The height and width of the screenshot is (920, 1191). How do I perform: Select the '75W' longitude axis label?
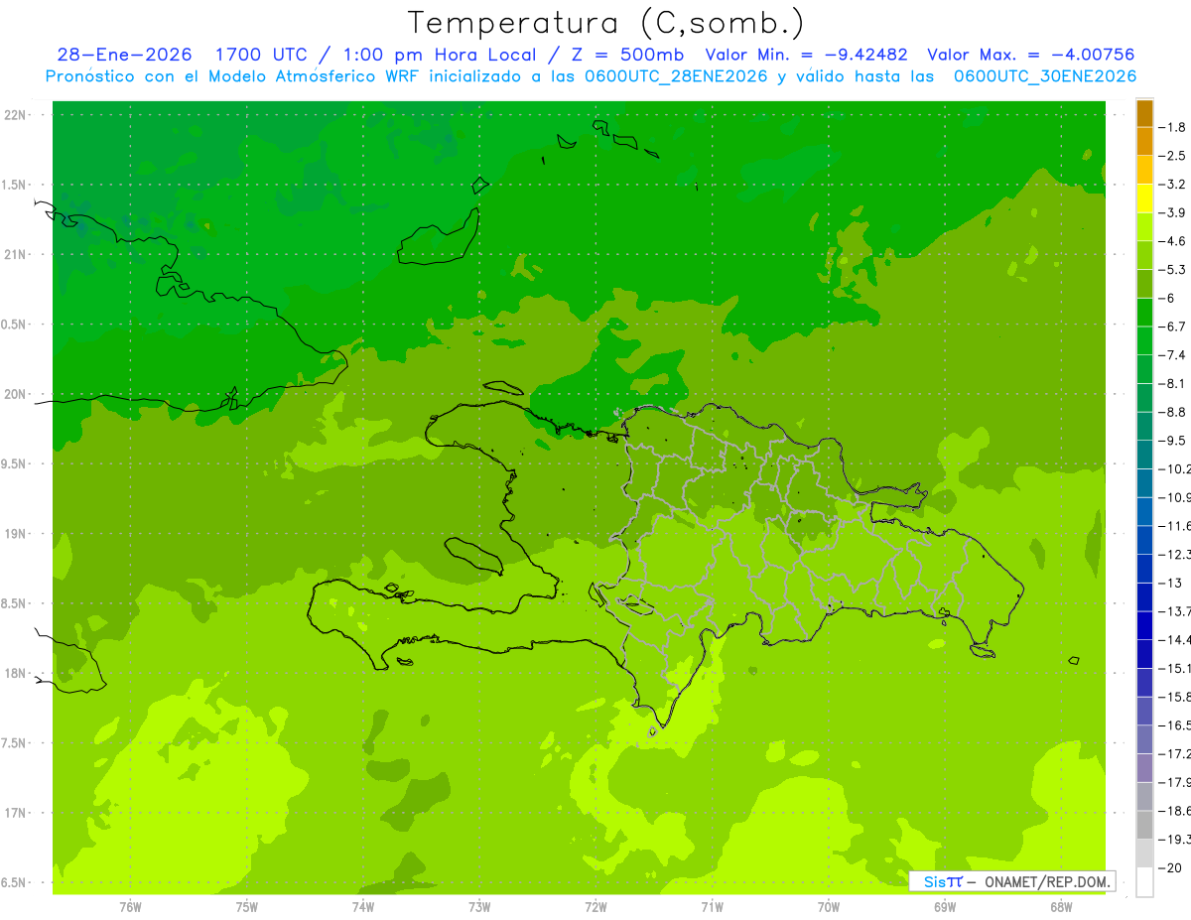point(247,907)
